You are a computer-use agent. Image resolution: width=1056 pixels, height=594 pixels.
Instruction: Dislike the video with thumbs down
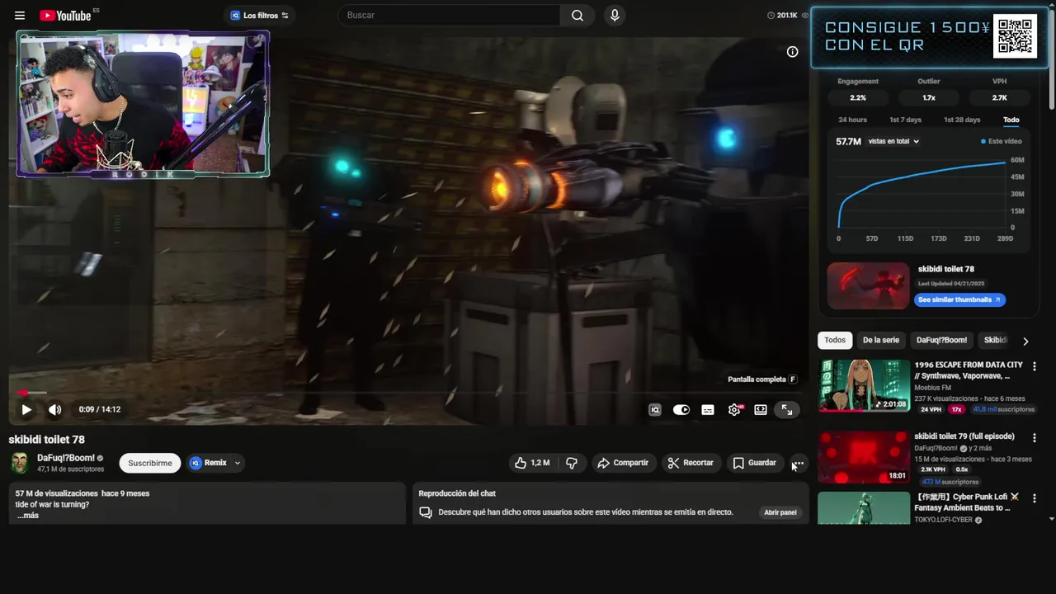click(x=572, y=463)
